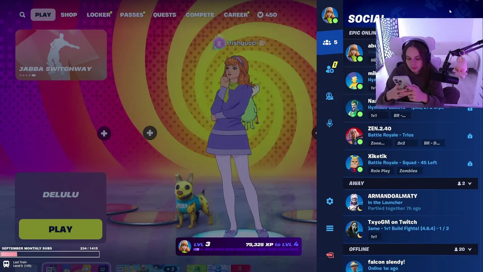Screen dimensions: 483x272
Task: Click the lock icon on Xiketik row
Action: [470, 164]
